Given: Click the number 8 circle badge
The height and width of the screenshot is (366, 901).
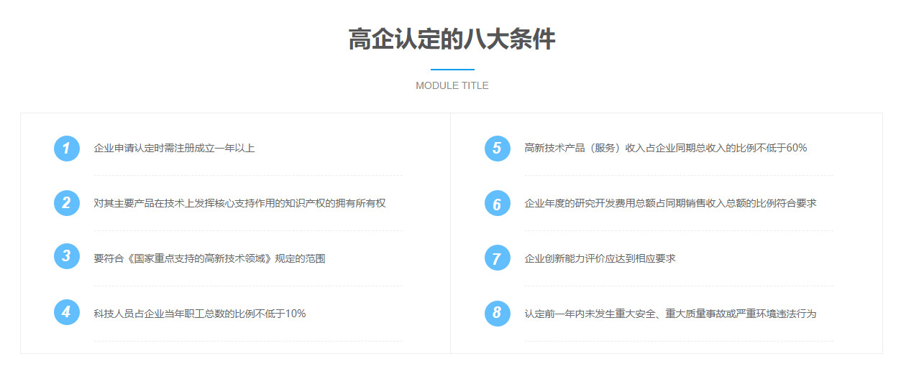Looking at the screenshot, I should pos(497,313).
